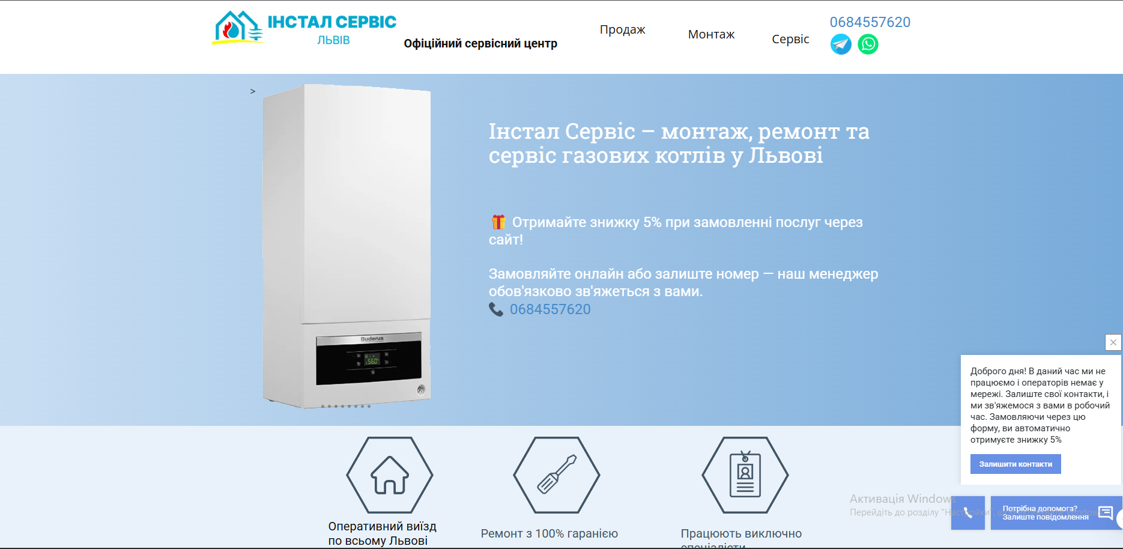Click the chat message icon in help widget
1123x549 pixels.
1106,512
